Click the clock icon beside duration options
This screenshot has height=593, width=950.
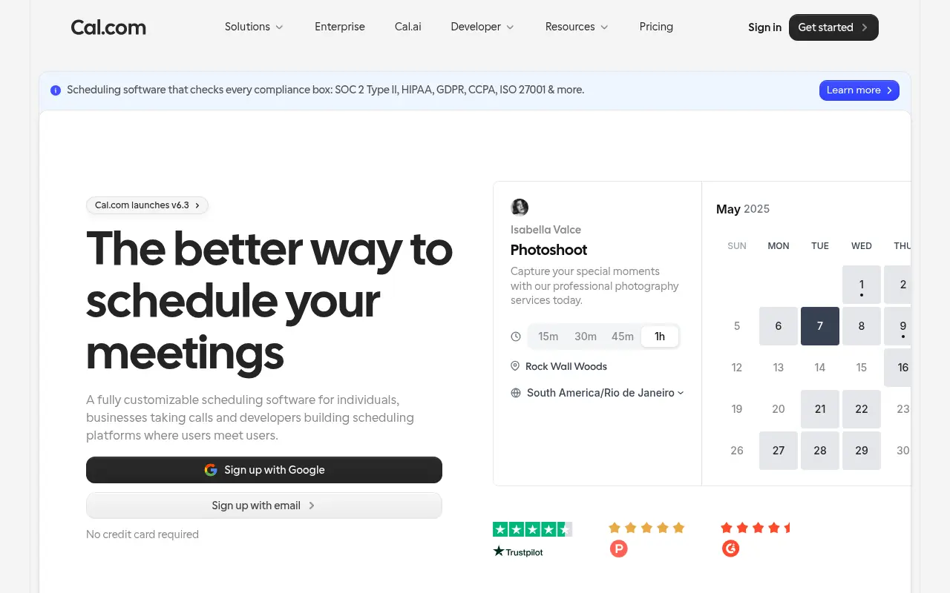click(x=516, y=336)
